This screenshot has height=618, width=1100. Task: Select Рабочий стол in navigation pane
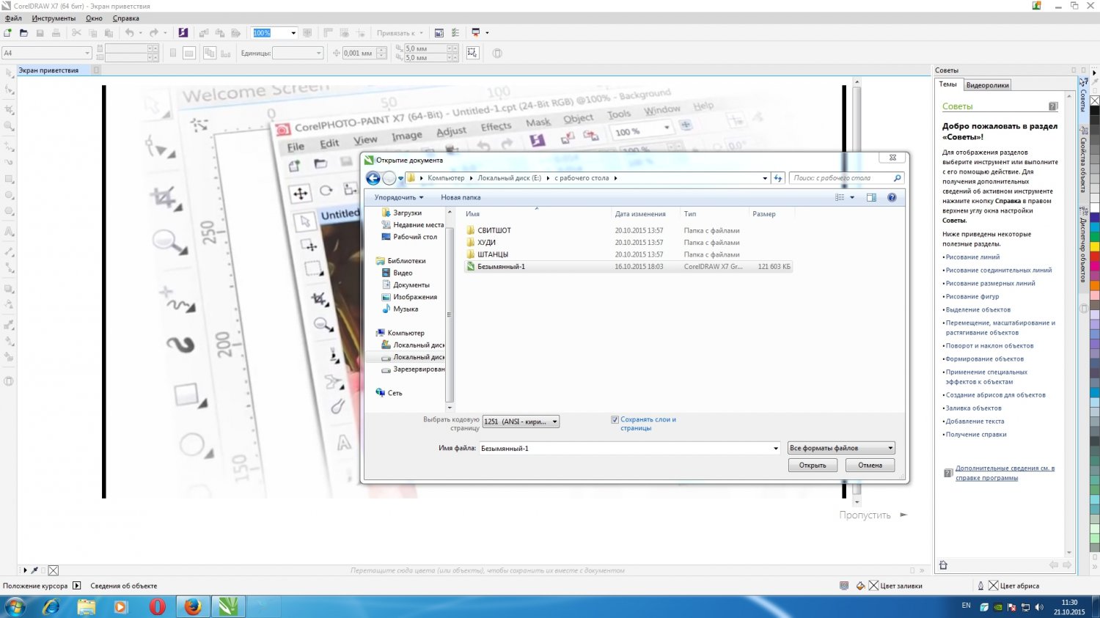(415, 237)
